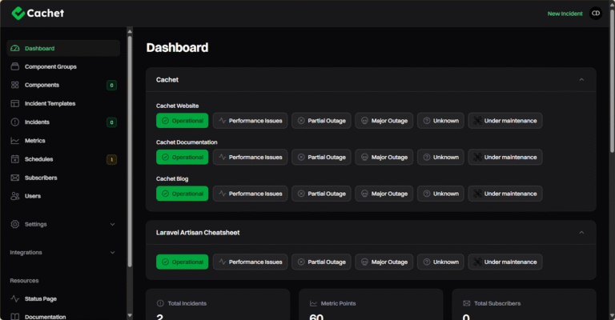Click the Schedules calendar icon in sidebar

pyautogui.click(x=15, y=159)
